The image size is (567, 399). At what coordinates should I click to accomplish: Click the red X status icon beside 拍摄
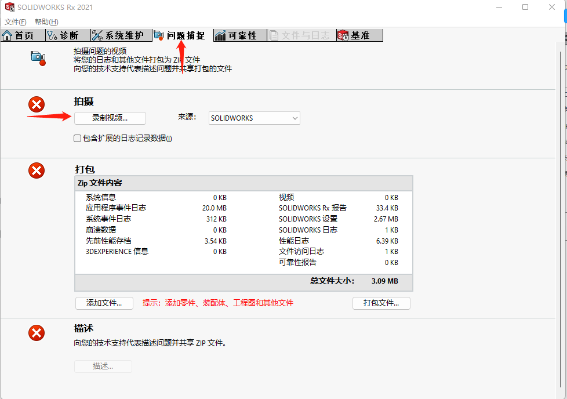[x=37, y=104]
